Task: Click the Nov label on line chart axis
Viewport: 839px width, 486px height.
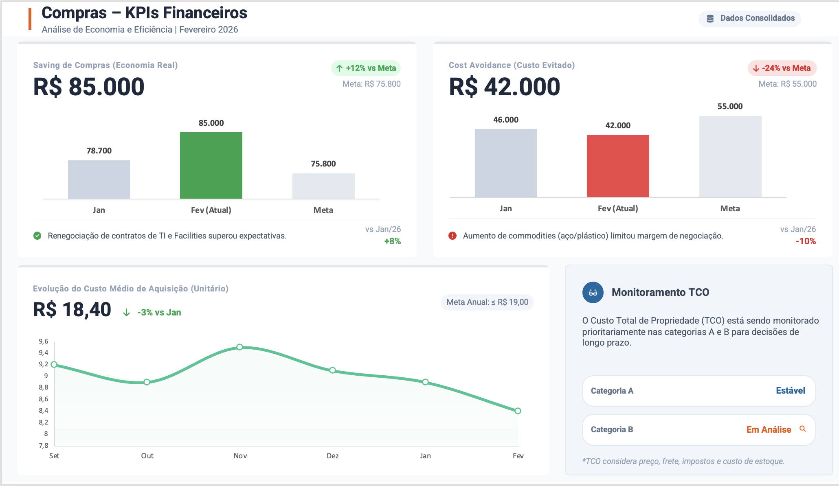Action: (240, 456)
